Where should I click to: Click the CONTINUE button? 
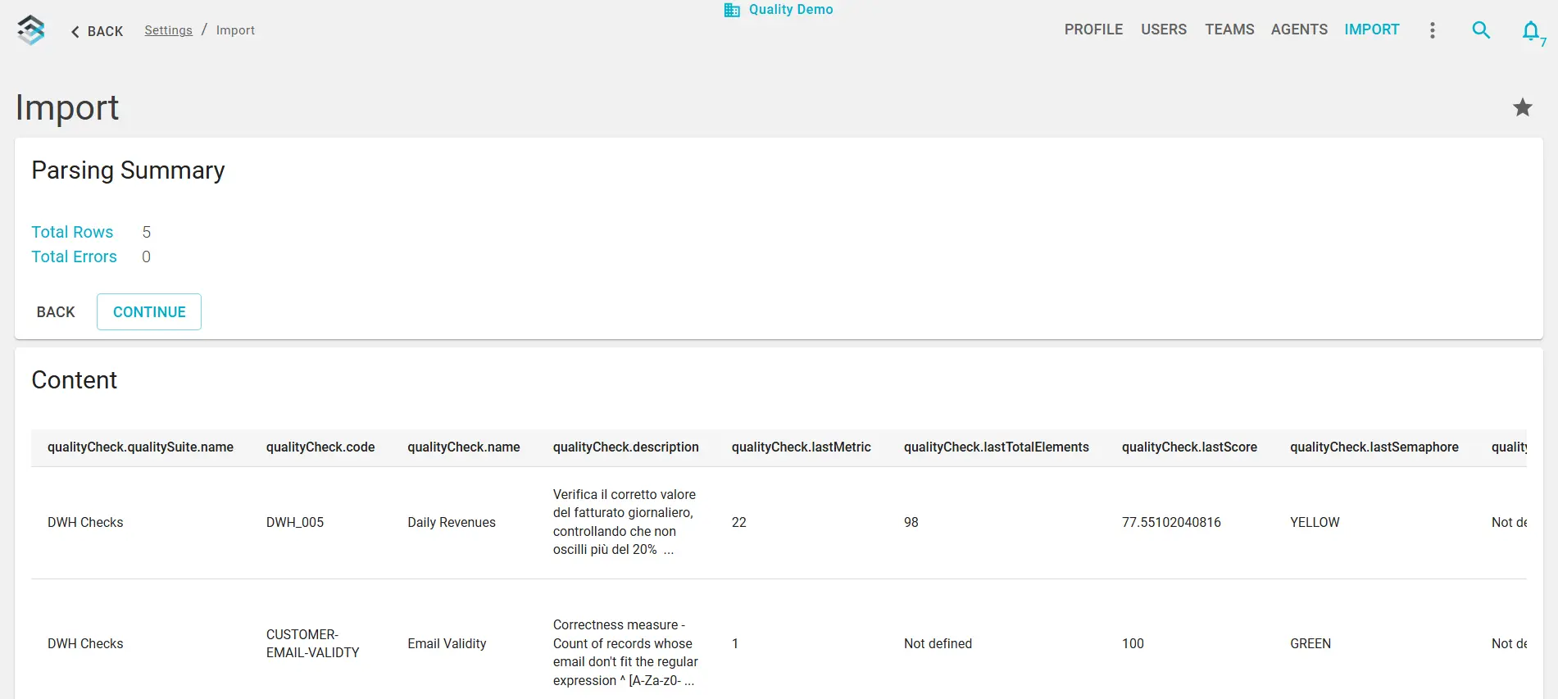coord(149,312)
